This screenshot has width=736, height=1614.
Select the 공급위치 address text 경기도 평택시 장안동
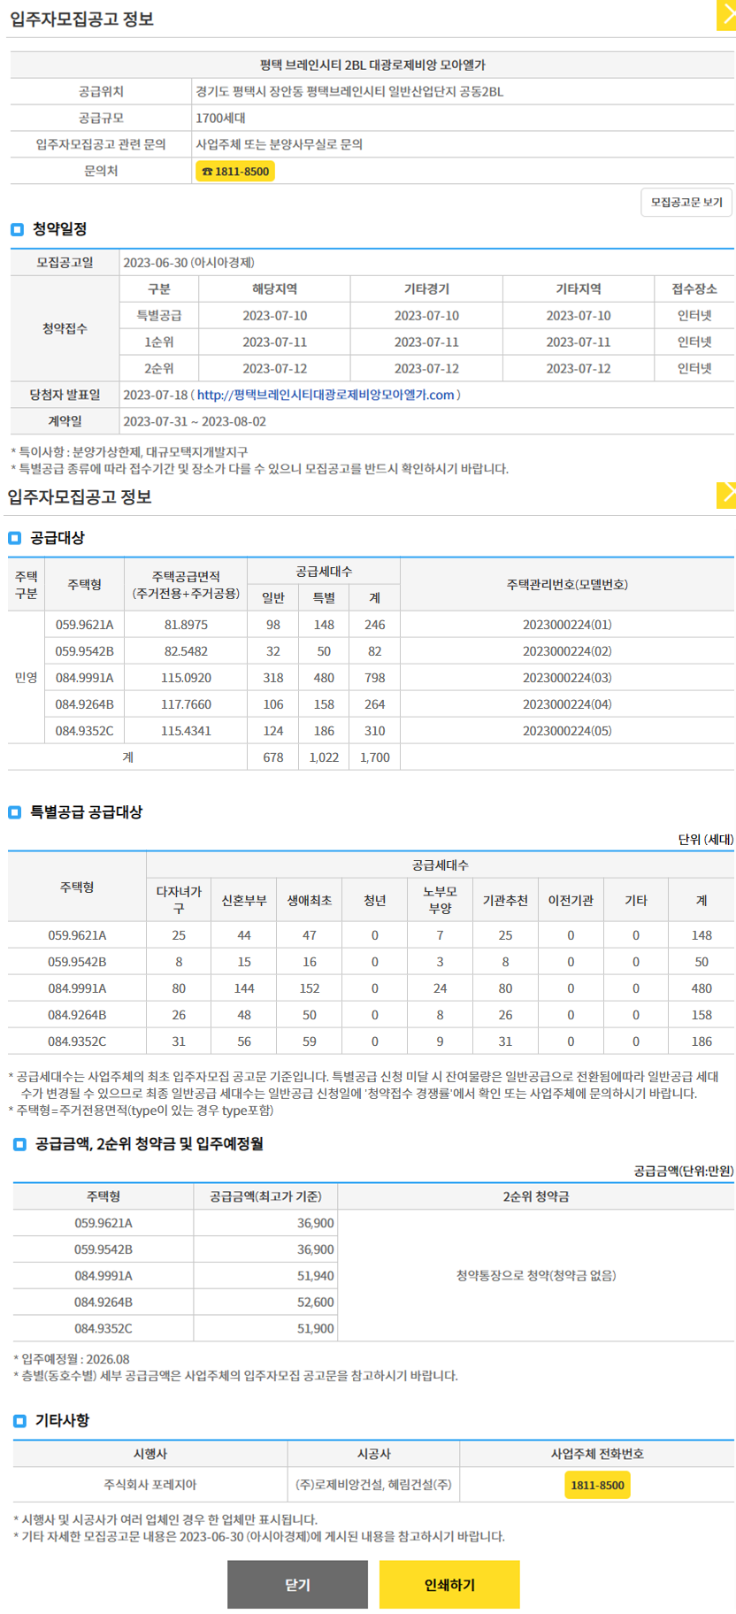click(249, 91)
